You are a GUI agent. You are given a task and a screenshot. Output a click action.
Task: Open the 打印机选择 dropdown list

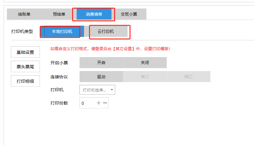tap(94, 90)
